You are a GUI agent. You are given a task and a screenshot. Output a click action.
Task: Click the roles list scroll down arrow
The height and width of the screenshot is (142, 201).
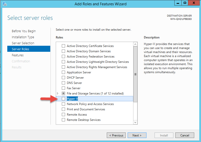(x=135, y=122)
